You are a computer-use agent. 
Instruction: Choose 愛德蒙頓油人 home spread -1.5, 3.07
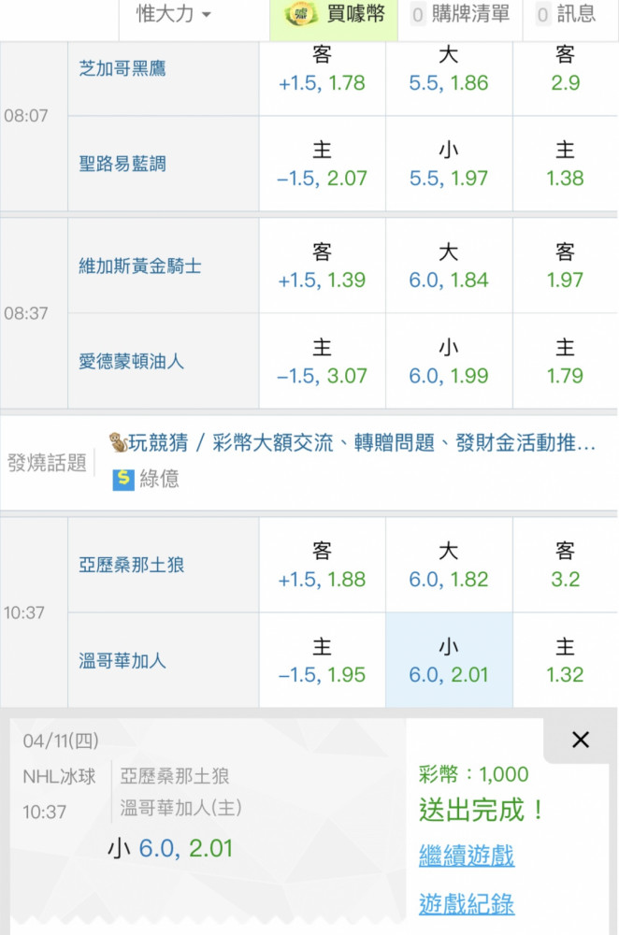tap(322, 361)
